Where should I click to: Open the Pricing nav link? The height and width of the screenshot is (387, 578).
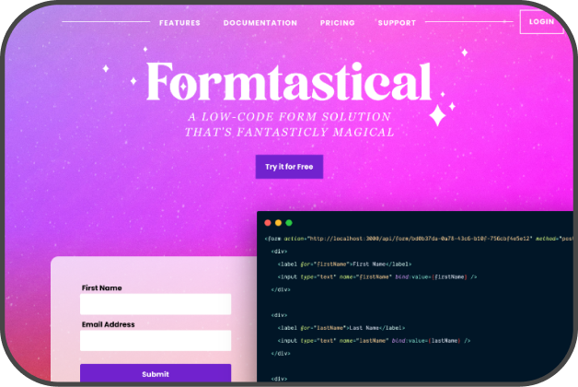(x=338, y=23)
